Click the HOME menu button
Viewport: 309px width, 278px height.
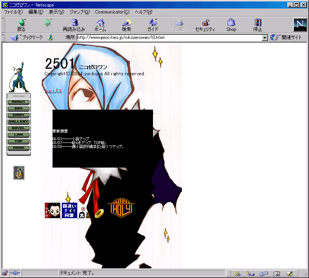(x=19, y=148)
